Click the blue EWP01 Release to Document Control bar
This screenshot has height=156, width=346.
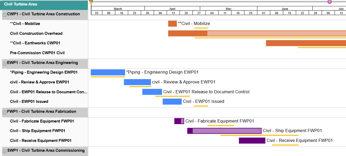pos(152,92)
